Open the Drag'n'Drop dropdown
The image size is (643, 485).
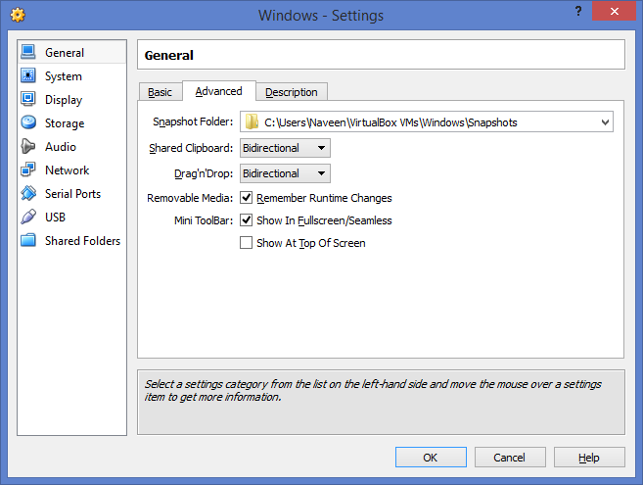(x=285, y=173)
